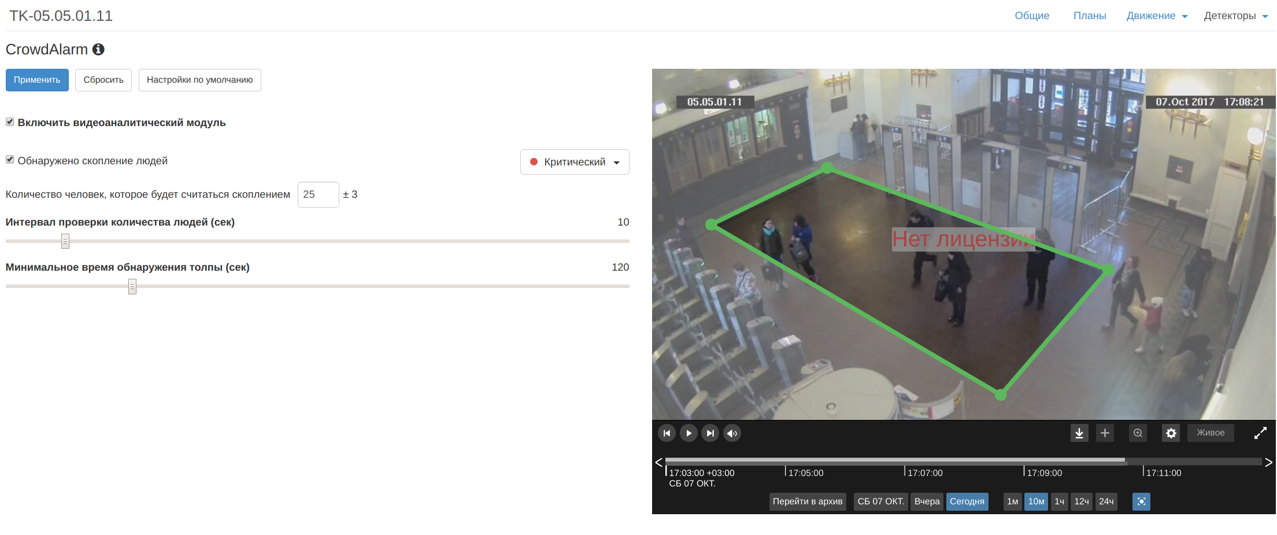Click the TK-05.05.01.11 camera title
This screenshot has width=1277, height=535.
[61, 16]
